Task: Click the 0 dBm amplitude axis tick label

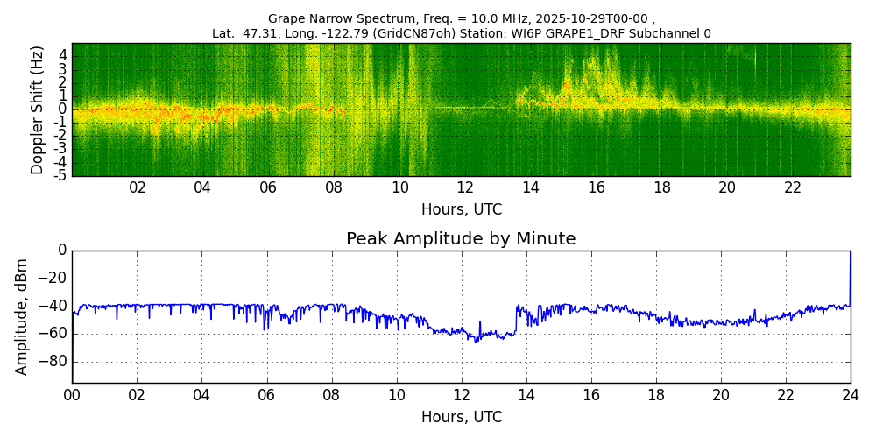Action: click(62, 251)
